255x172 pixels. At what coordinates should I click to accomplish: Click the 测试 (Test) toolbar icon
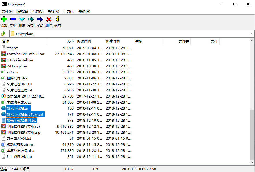(22, 19)
